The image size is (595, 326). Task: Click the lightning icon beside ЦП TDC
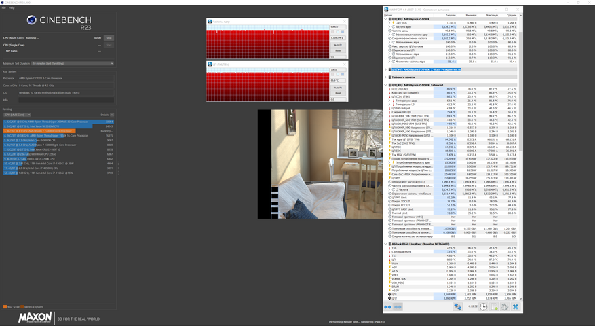point(389,147)
